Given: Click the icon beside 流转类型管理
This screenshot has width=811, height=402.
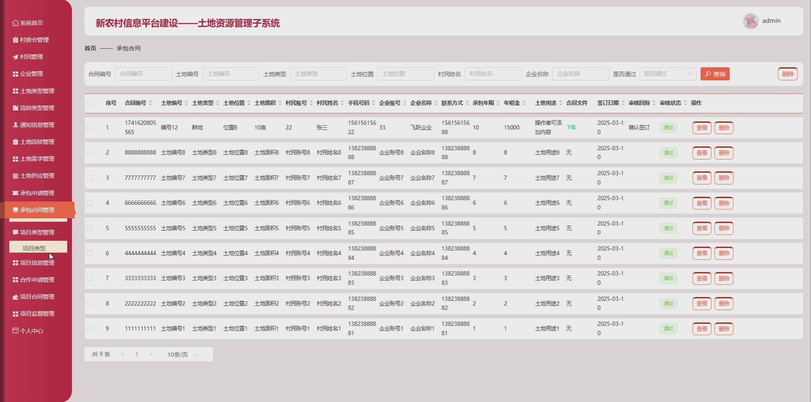Looking at the screenshot, I should [16, 108].
